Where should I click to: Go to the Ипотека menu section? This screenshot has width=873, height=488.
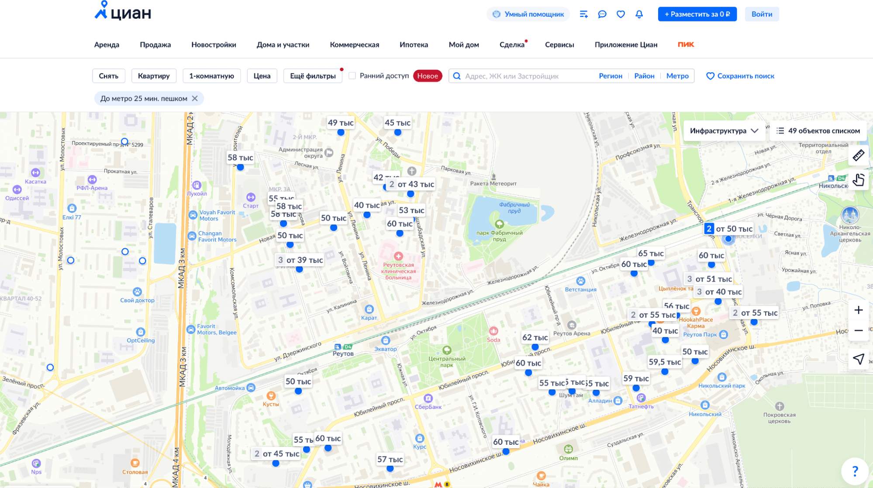[414, 45]
